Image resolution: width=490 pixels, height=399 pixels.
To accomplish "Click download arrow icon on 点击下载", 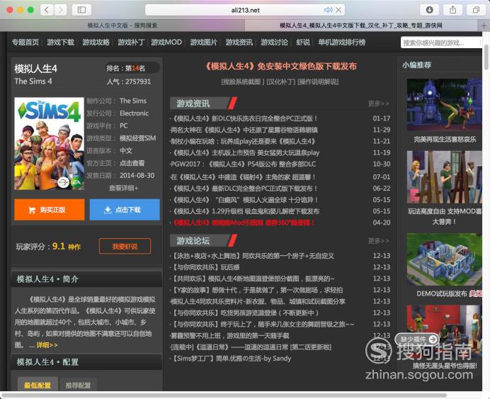I will tap(108, 210).
